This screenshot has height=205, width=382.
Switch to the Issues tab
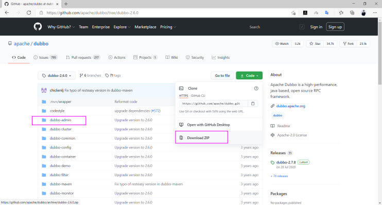point(45,58)
